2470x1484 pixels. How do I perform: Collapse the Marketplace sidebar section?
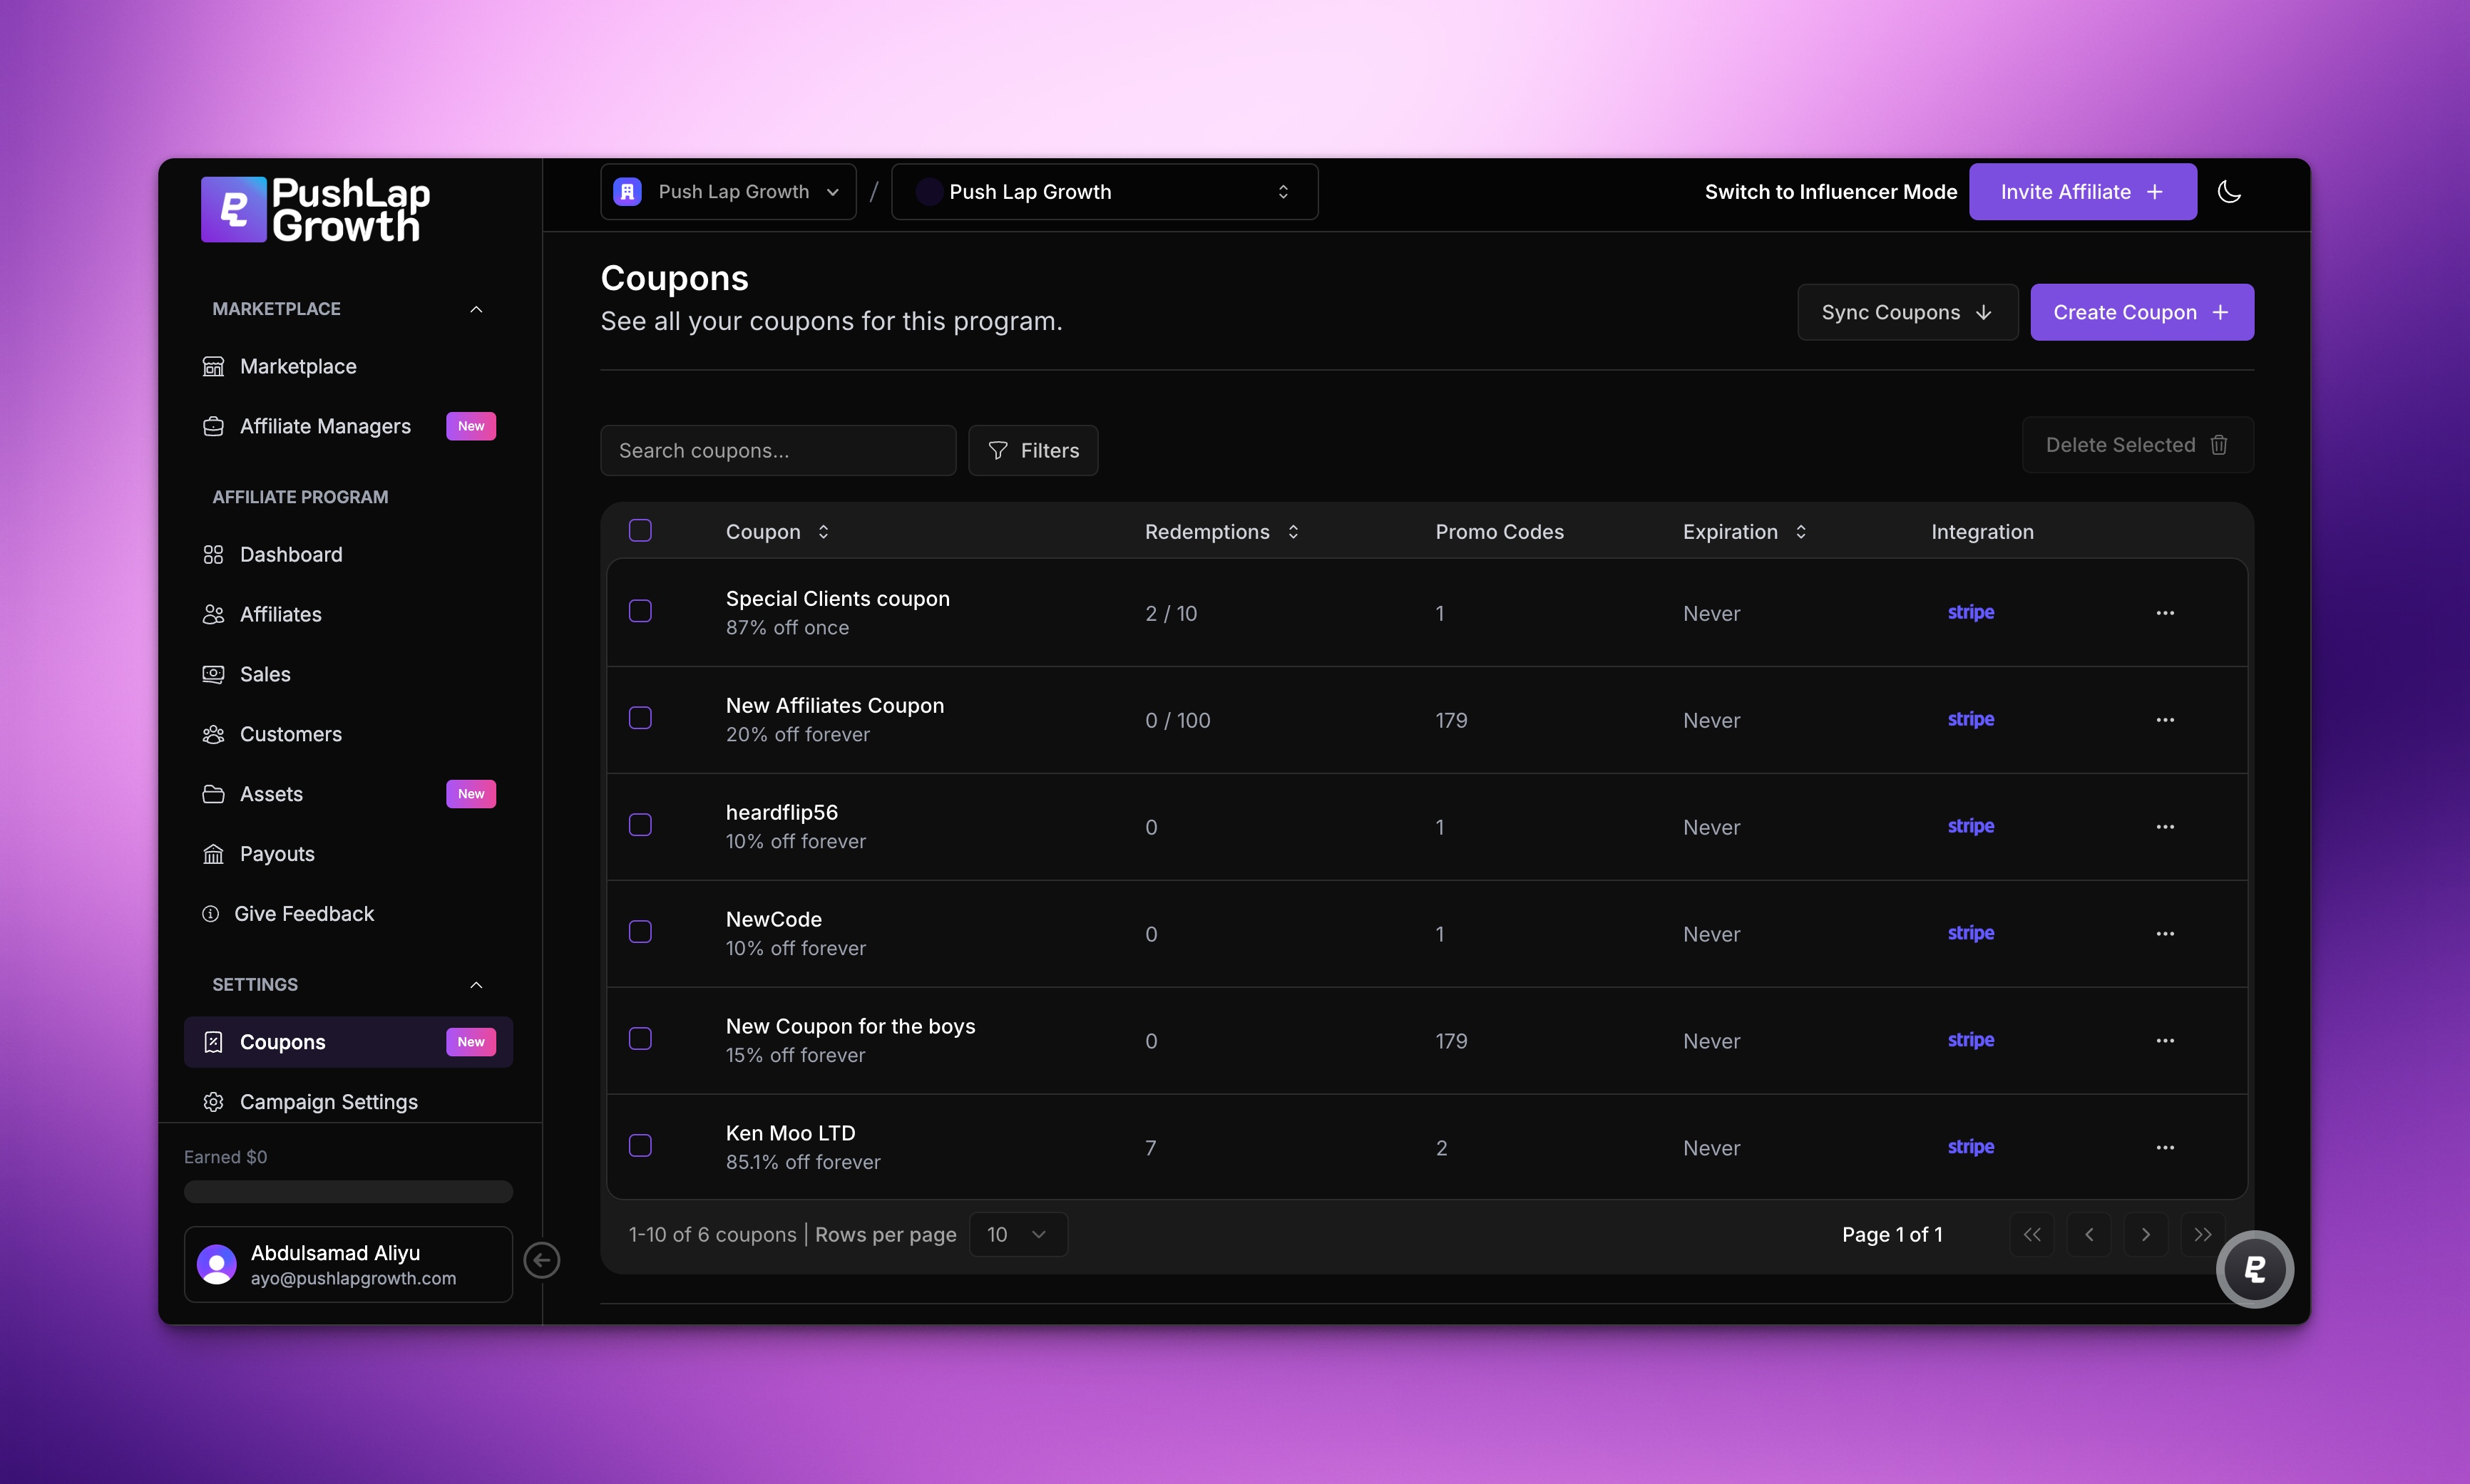476,309
